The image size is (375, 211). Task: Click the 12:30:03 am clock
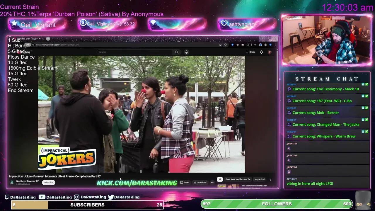pyautogui.click(x=347, y=7)
